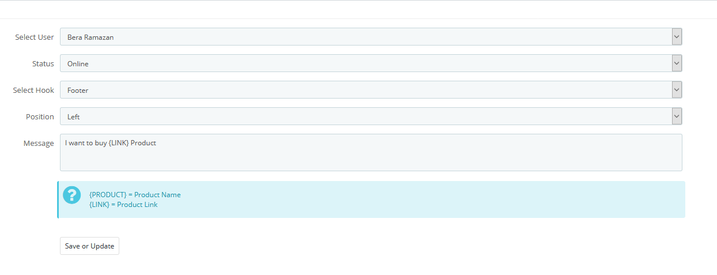Image resolution: width=717 pixels, height=275 pixels.
Task: Click the Select User dropdown arrow
Action: pyautogui.click(x=677, y=37)
